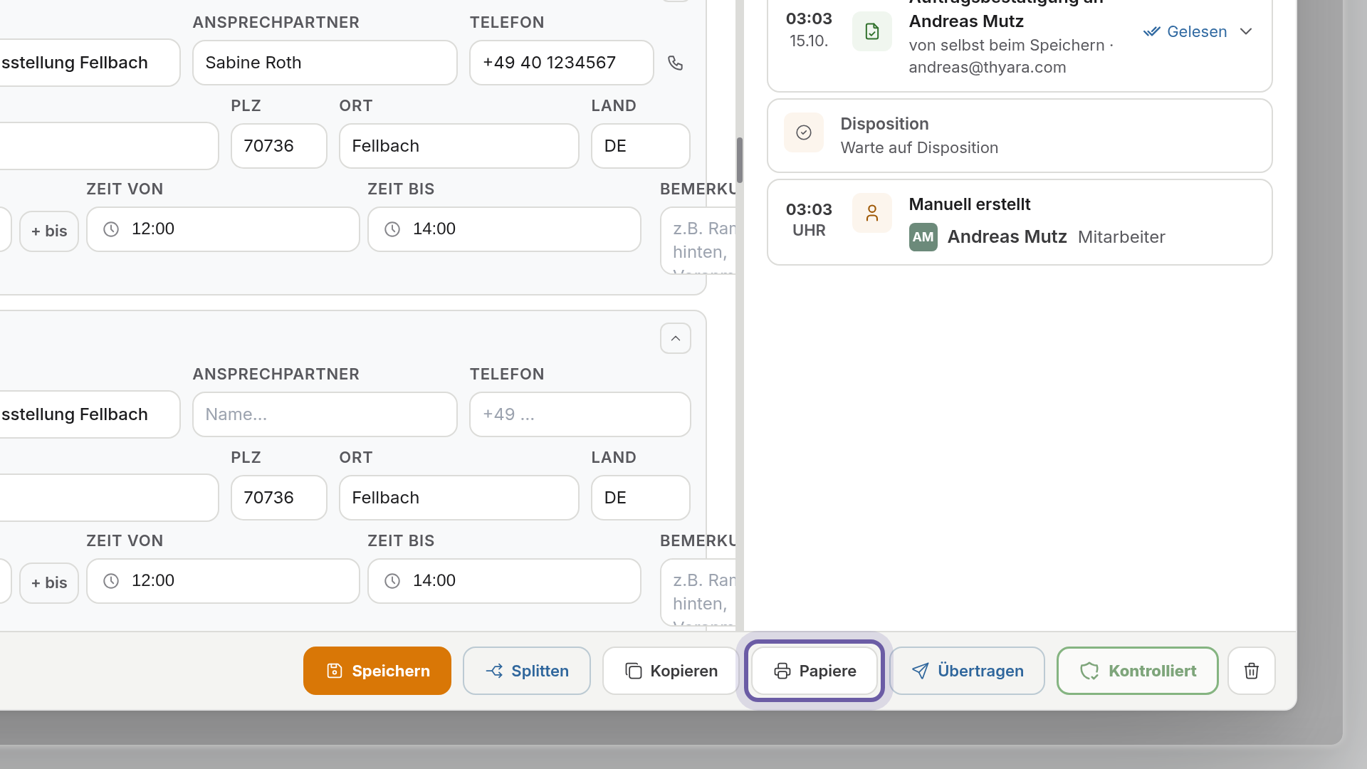Set Zeit von 12:00 in second section

[x=223, y=581]
